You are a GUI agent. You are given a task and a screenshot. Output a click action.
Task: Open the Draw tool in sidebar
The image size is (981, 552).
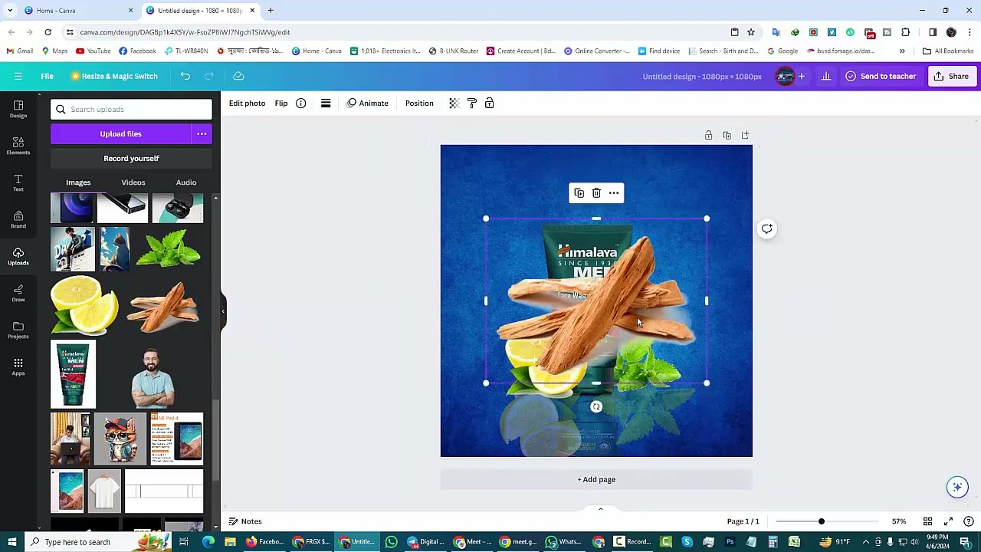18,293
